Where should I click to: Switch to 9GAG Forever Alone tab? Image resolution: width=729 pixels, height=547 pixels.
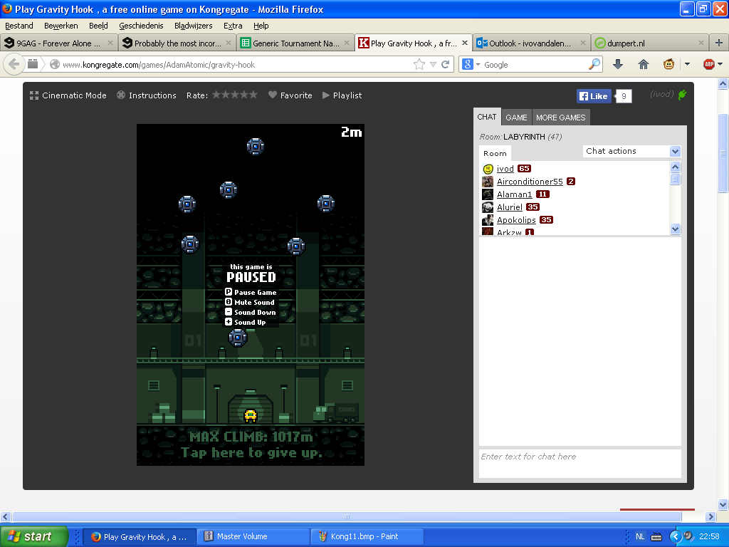point(58,43)
